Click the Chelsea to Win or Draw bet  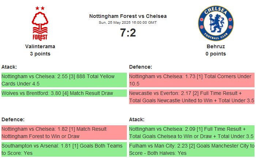click(192, 133)
